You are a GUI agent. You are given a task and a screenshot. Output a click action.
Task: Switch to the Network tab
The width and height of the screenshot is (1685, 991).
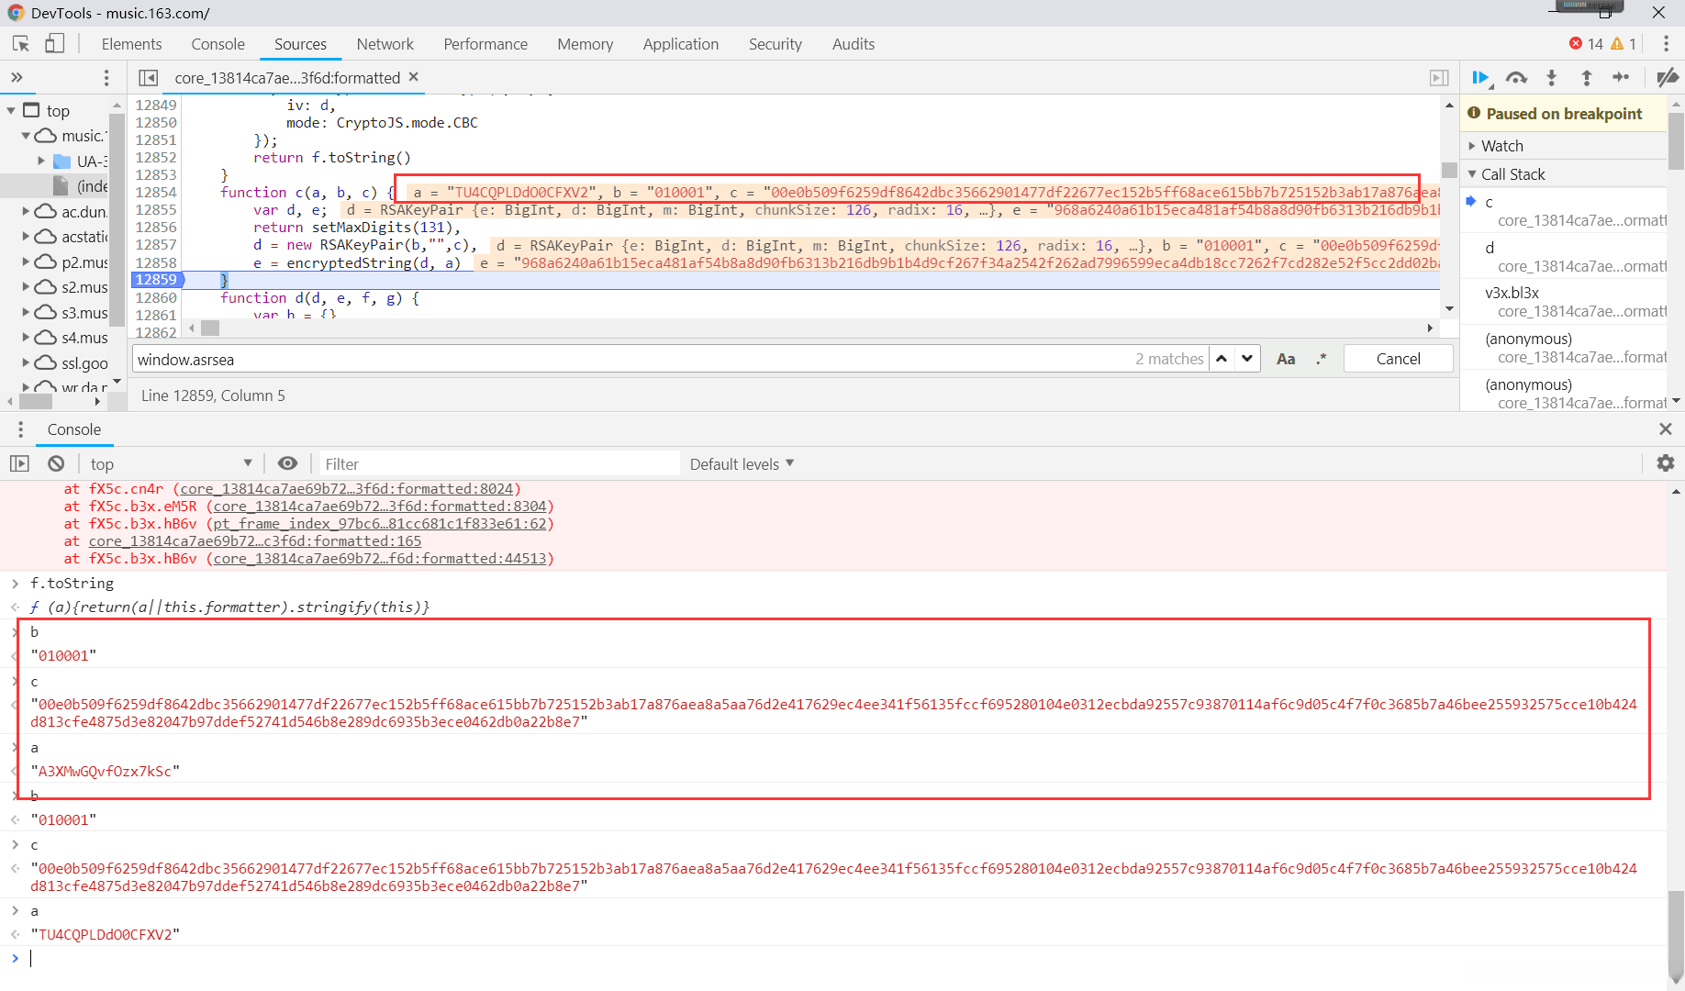click(x=385, y=44)
